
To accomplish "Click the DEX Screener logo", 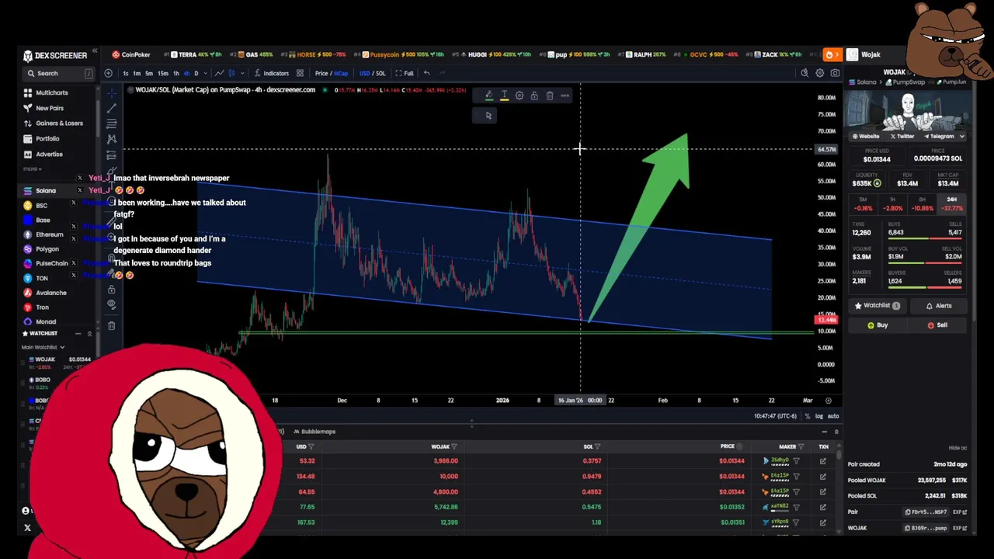I will pos(54,55).
